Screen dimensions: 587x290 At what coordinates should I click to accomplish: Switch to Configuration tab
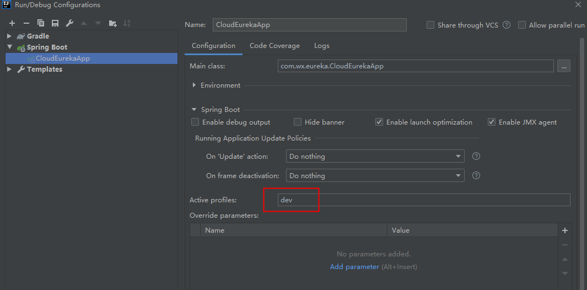213,46
